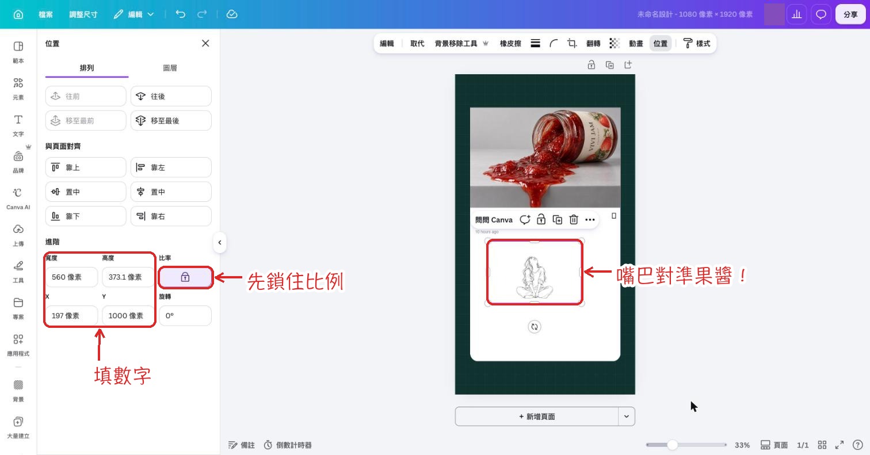This screenshot has width=870, height=455.
Task: Click the 移至最後 send to back button
Action: (x=171, y=121)
